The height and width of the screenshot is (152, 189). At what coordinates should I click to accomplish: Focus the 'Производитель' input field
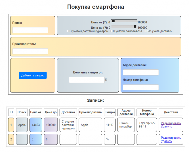coord(30,51)
